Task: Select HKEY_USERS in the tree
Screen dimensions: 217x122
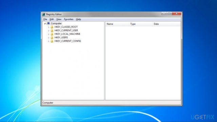Action: click(61, 38)
